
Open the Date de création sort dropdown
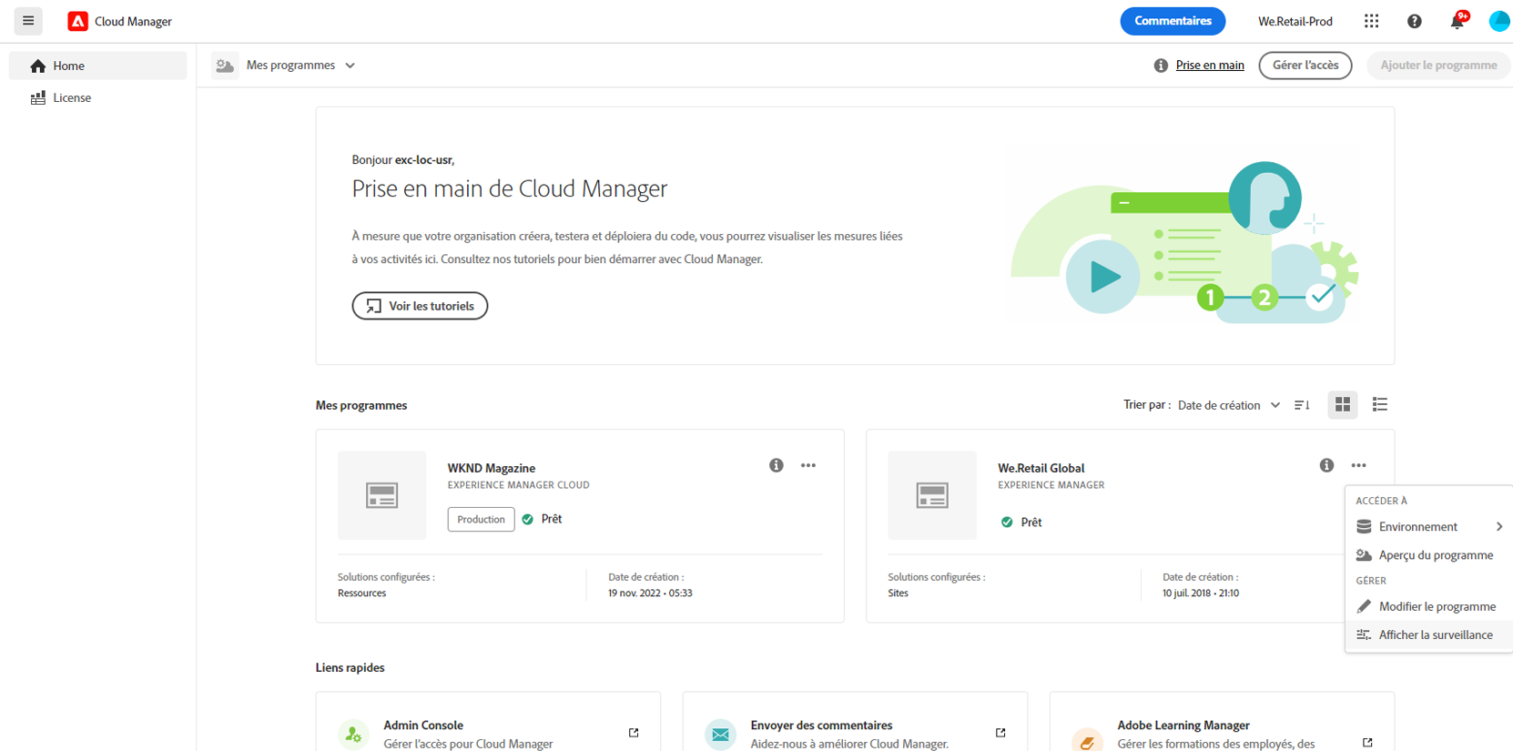1228,405
